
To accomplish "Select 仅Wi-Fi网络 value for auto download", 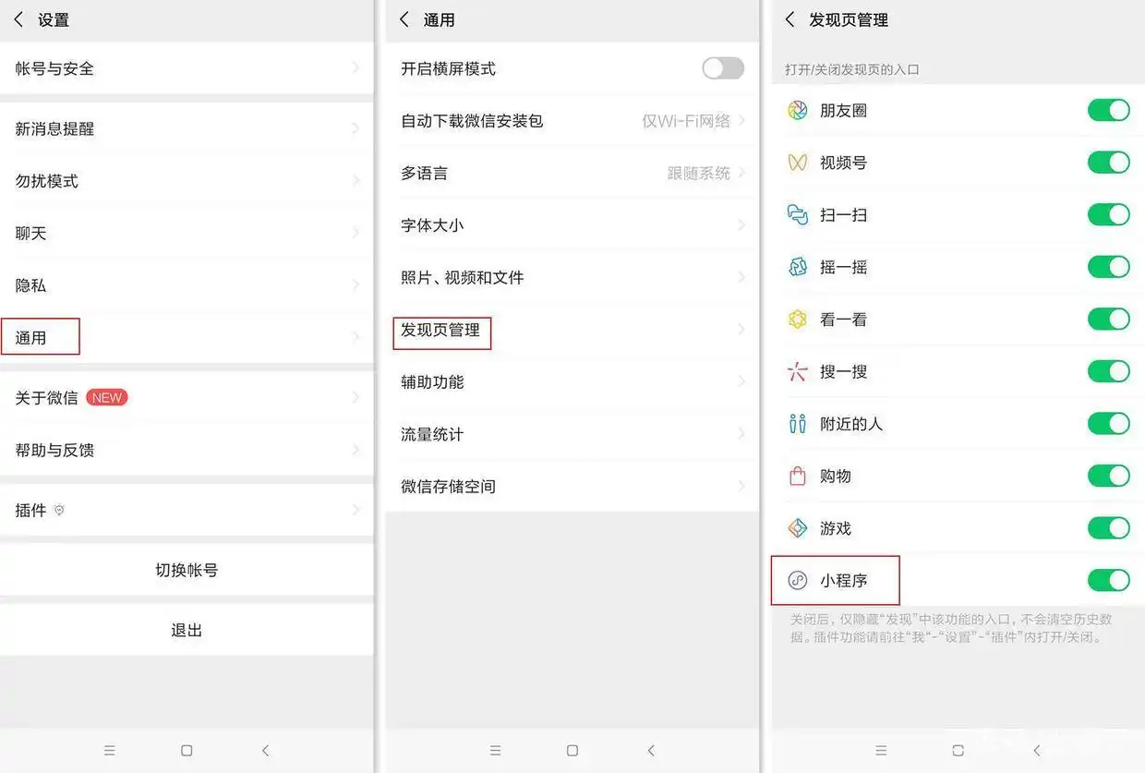I will [686, 121].
